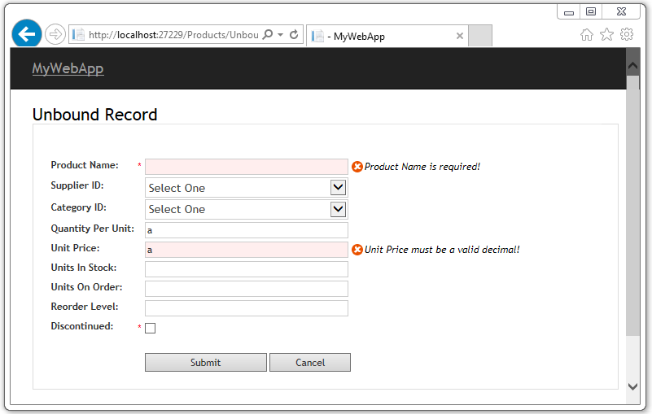Open the browser home page icon

[587, 34]
